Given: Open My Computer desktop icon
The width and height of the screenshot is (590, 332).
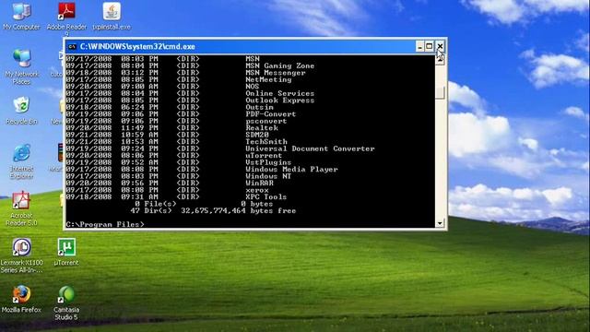Looking at the screenshot, I should coord(21,17).
